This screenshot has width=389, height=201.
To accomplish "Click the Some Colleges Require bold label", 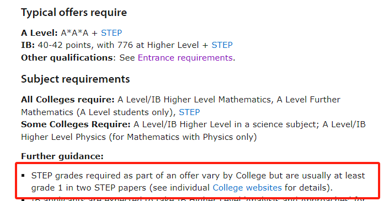I will click(x=76, y=124).
